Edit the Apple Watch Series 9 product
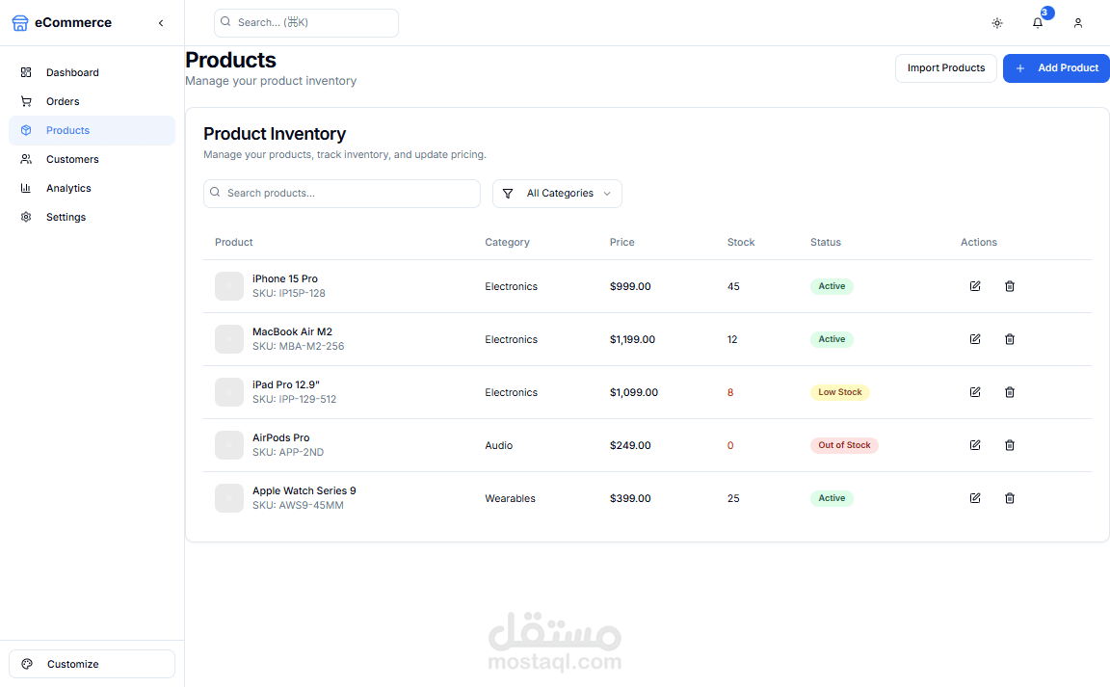This screenshot has height=687, width=1110. tap(975, 498)
